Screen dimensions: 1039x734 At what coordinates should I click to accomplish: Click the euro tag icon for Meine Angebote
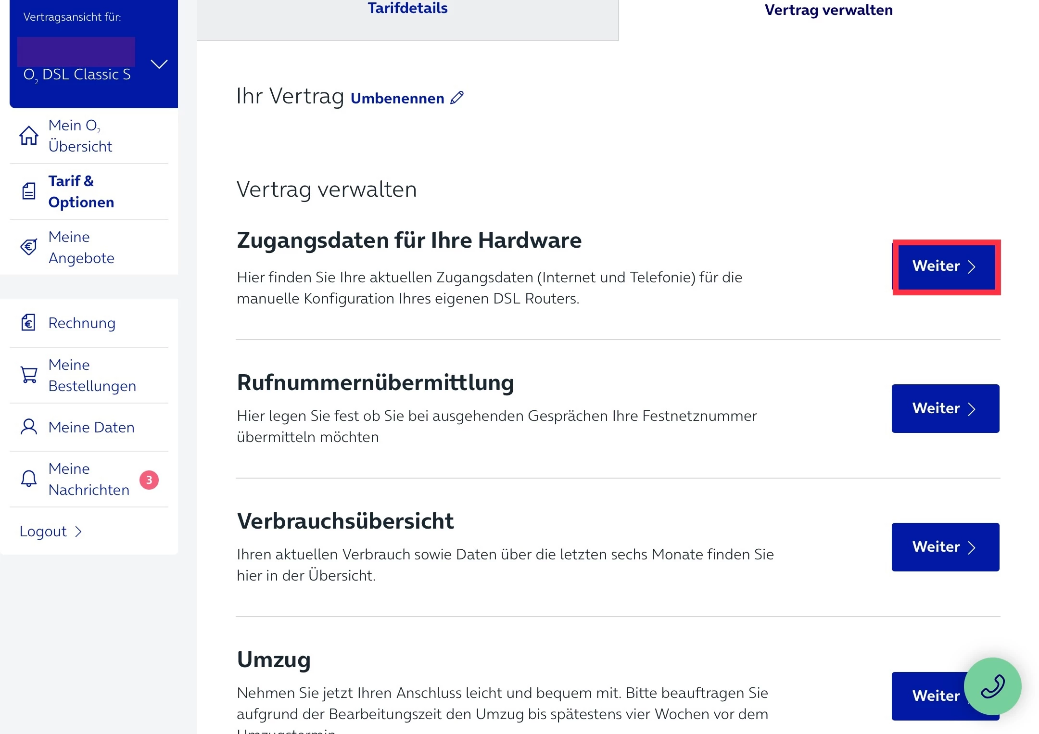[29, 247]
